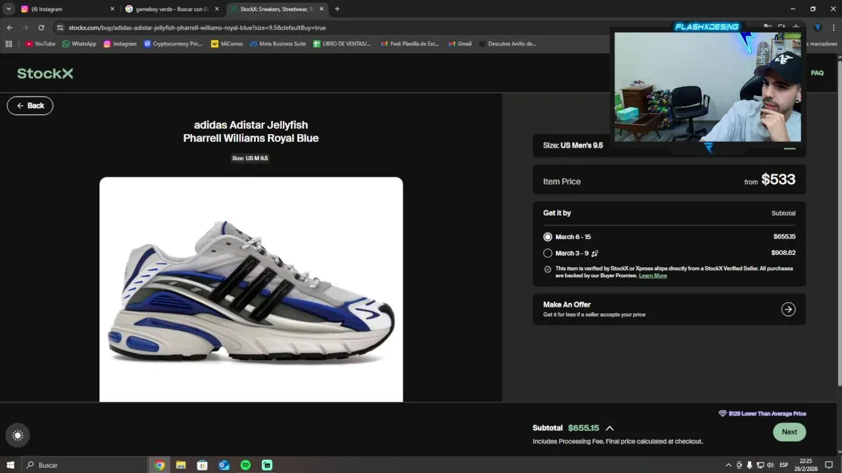Open the Gmail bookmark
This screenshot has width=842, height=473.
click(x=460, y=44)
